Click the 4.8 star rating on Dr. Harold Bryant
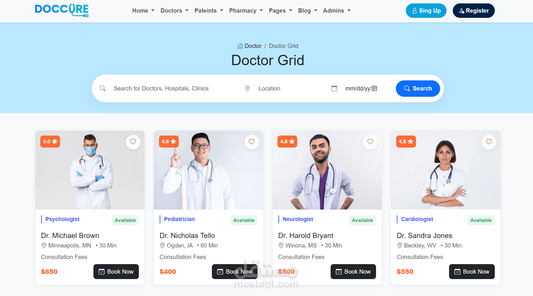Viewport: 533px width, 296px height. pos(287,142)
